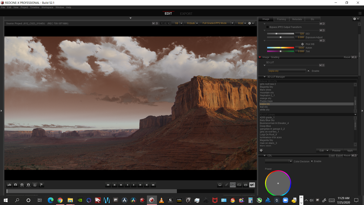
Task: Toggle the GPU playback icon
Action: [233, 185]
